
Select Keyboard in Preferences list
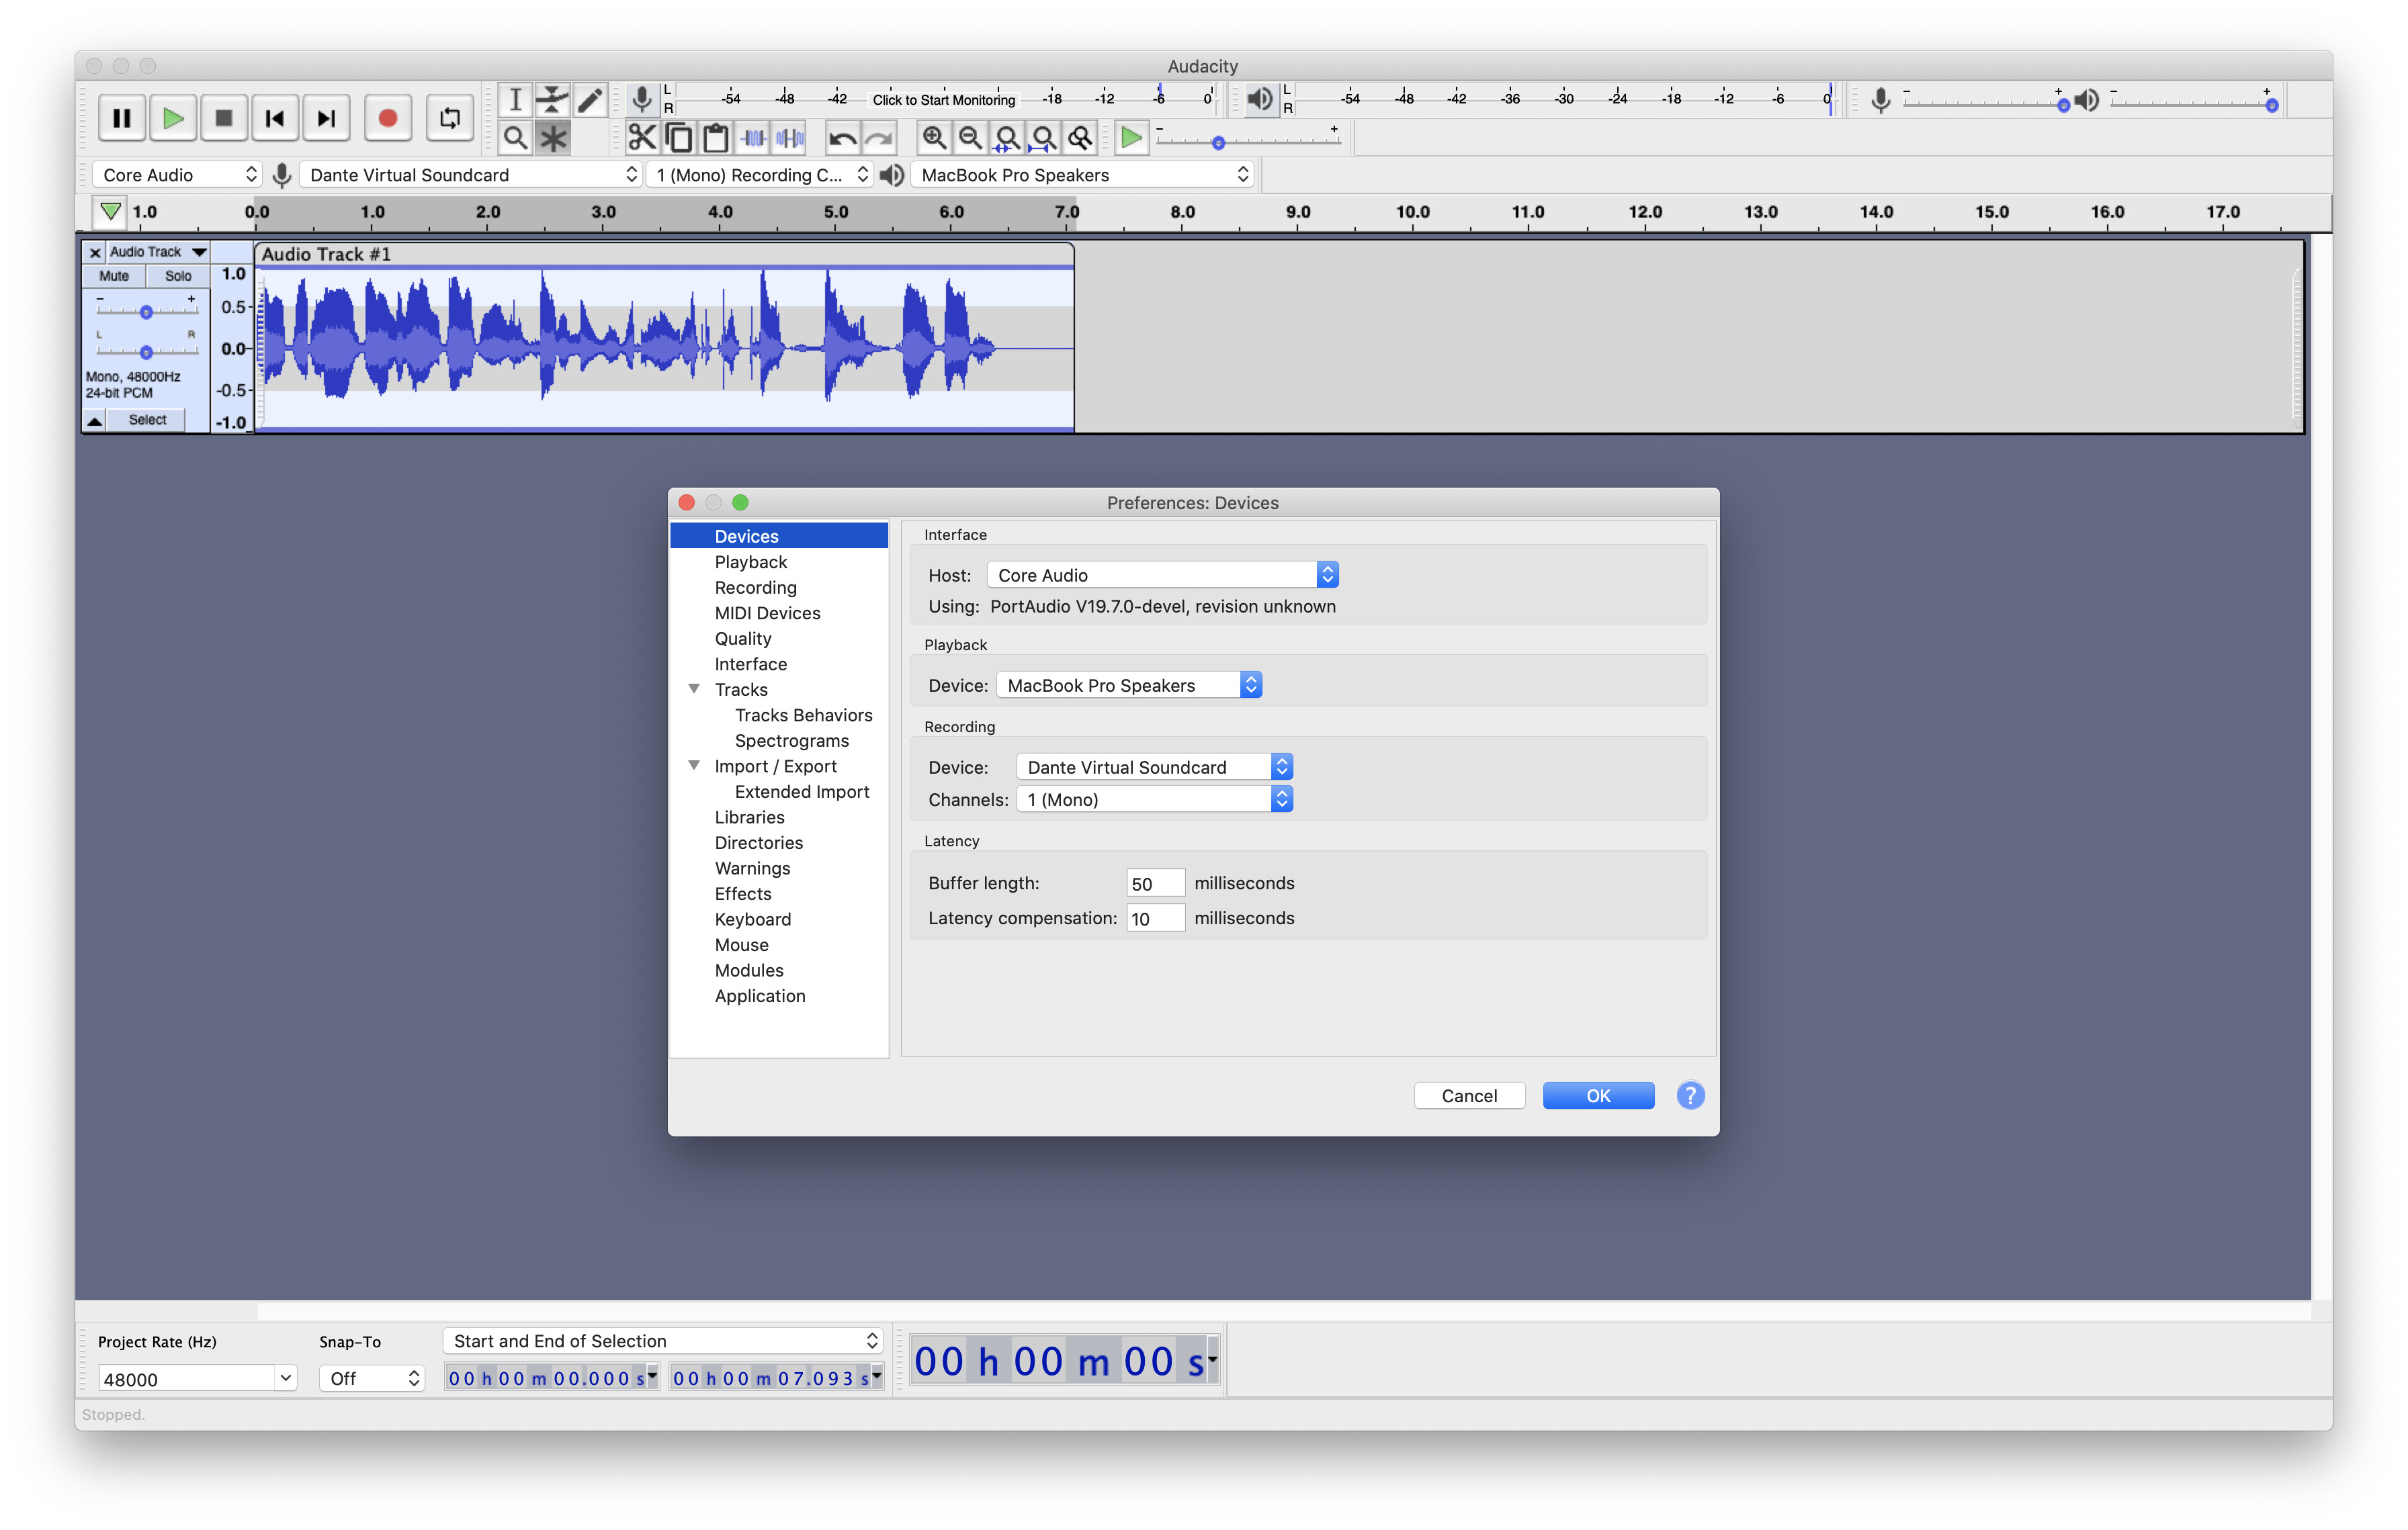752,919
